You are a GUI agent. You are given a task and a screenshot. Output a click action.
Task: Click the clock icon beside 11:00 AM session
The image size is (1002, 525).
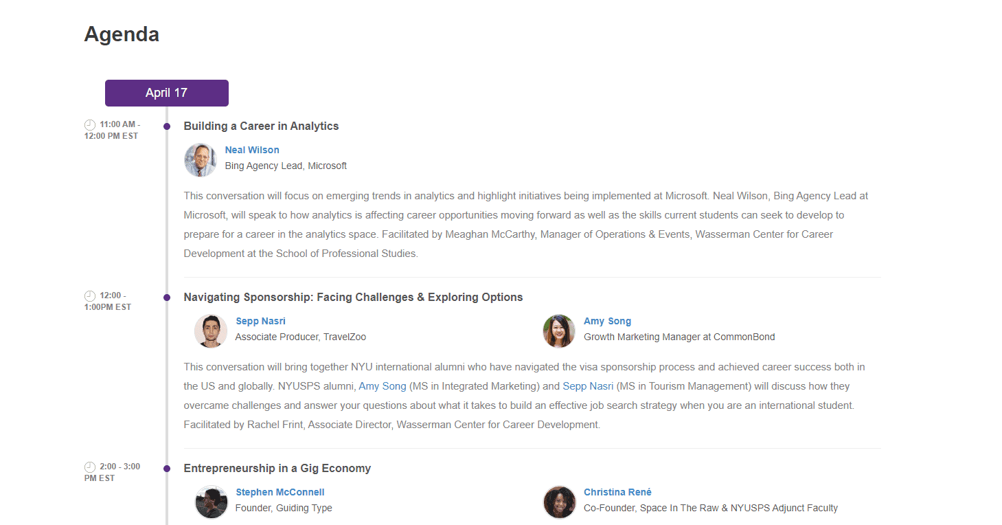click(90, 124)
